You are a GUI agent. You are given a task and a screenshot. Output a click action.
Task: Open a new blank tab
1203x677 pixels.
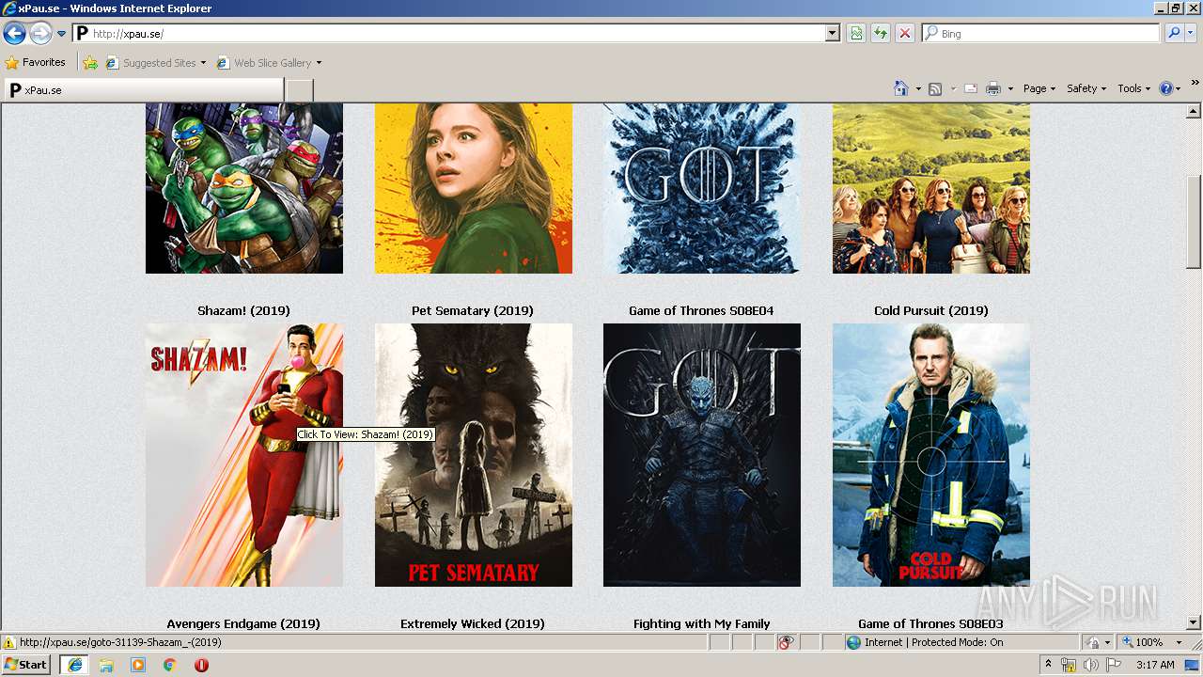pos(299,90)
